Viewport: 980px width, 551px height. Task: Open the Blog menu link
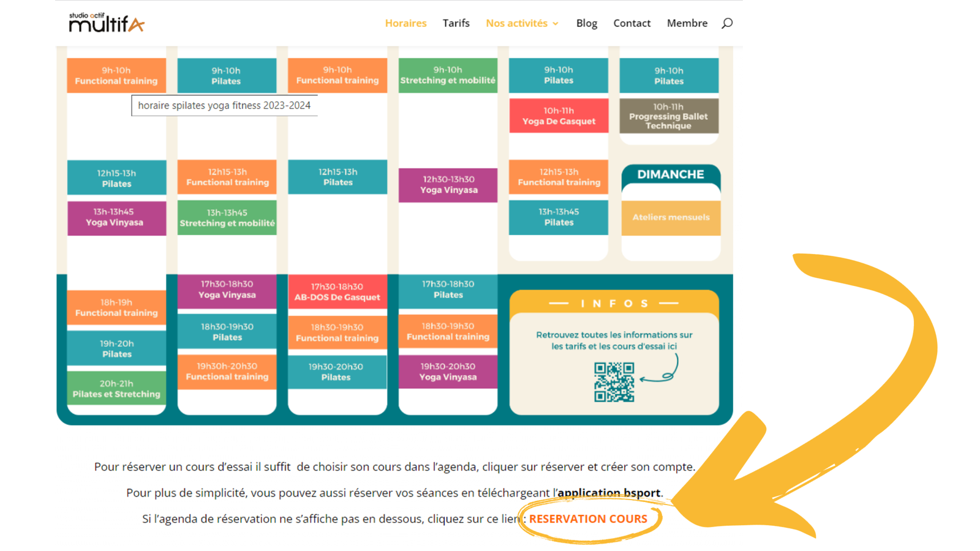click(586, 23)
